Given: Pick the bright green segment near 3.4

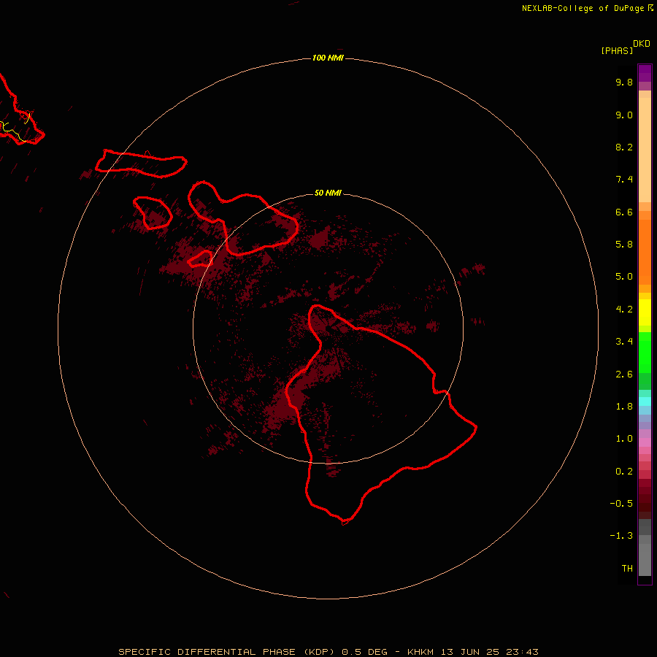Looking at the screenshot, I should pyautogui.click(x=645, y=353).
